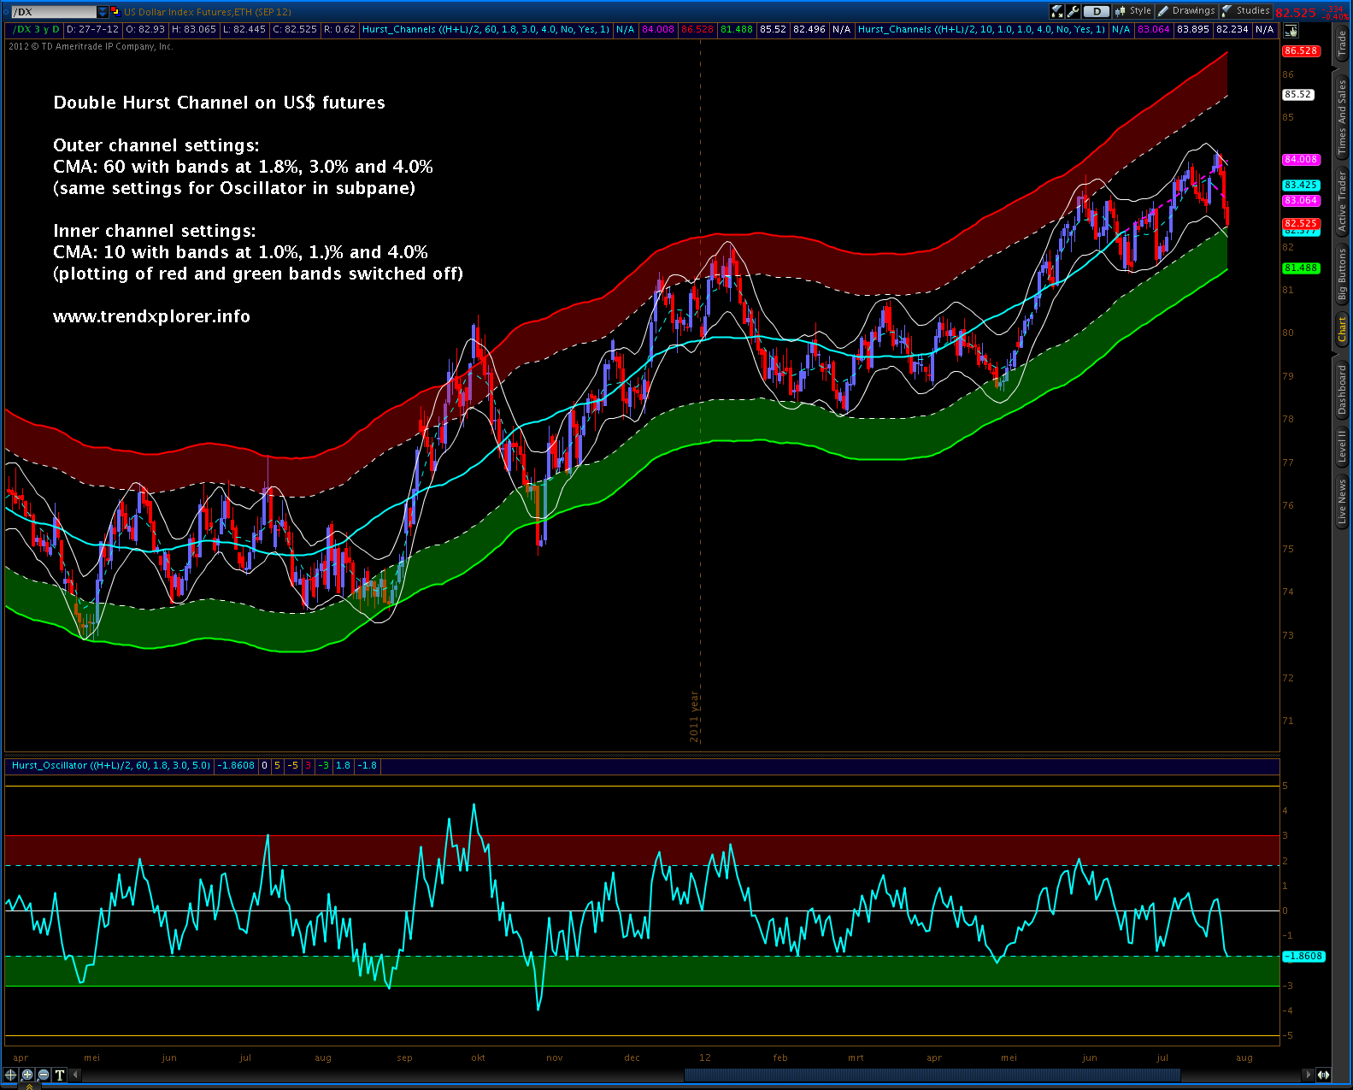Open the /DX symbol dropdown arrow
Viewport: 1353px width, 1090px height.
103,12
